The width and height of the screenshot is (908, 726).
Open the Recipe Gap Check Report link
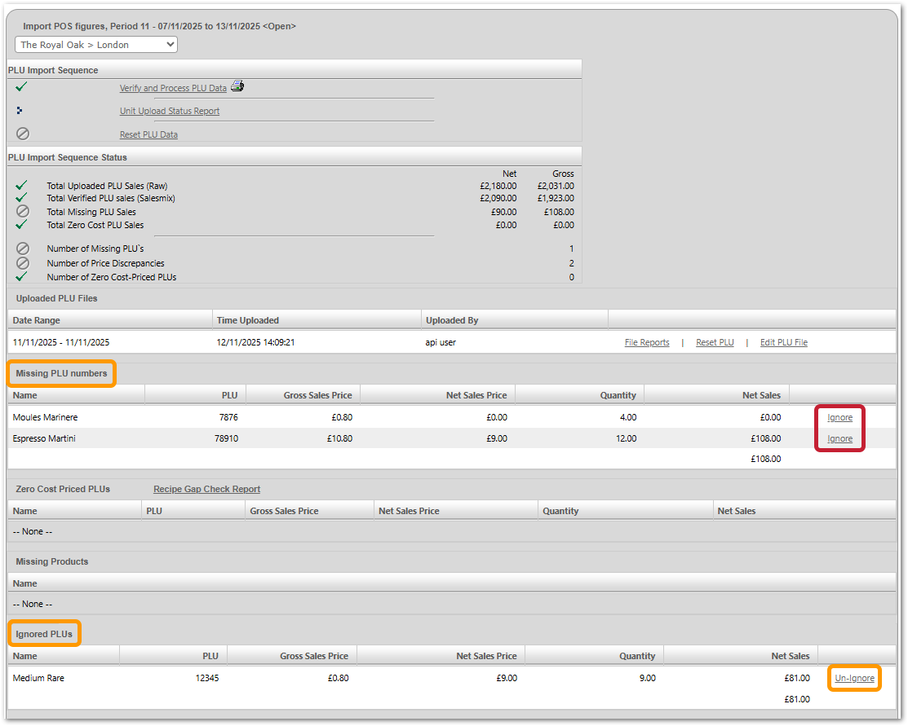click(x=206, y=489)
